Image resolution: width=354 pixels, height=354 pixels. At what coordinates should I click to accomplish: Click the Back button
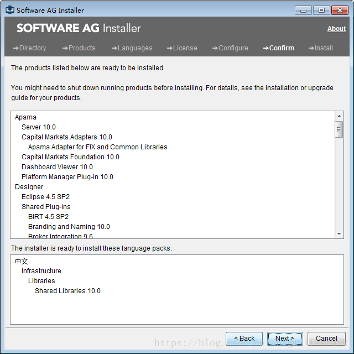[244, 339]
